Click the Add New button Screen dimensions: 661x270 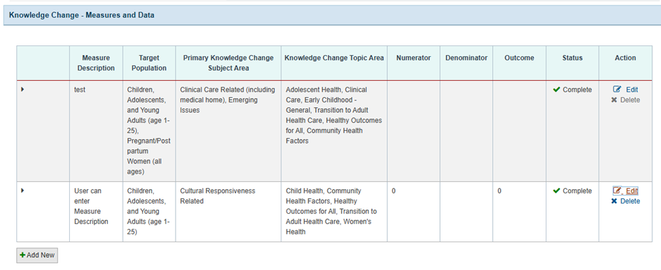coord(37,255)
